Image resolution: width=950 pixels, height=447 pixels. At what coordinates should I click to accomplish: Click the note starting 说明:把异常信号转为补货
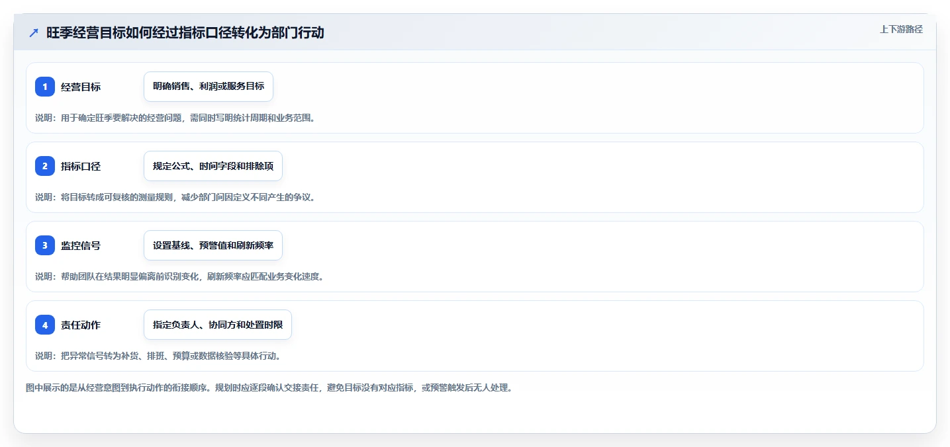click(x=158, y=356)
